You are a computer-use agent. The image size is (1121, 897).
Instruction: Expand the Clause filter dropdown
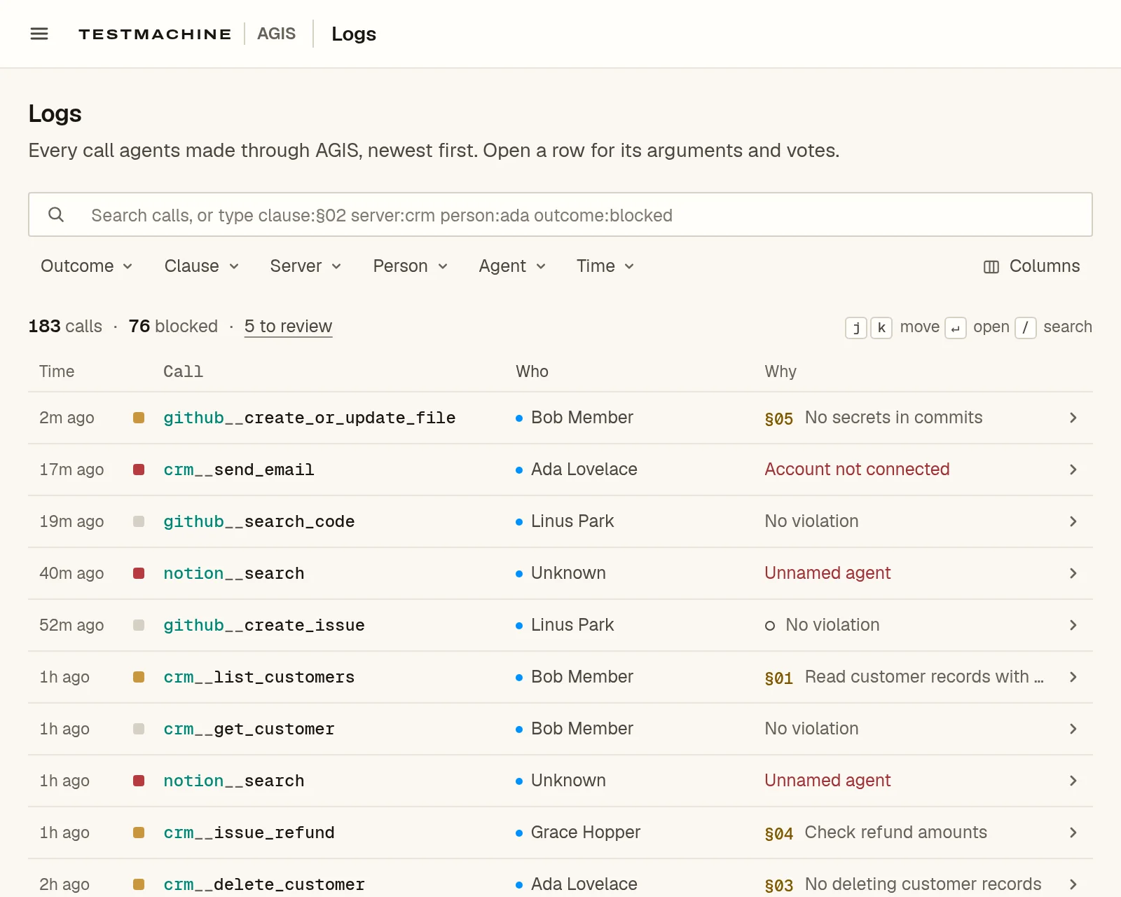[x=202, y=266]
